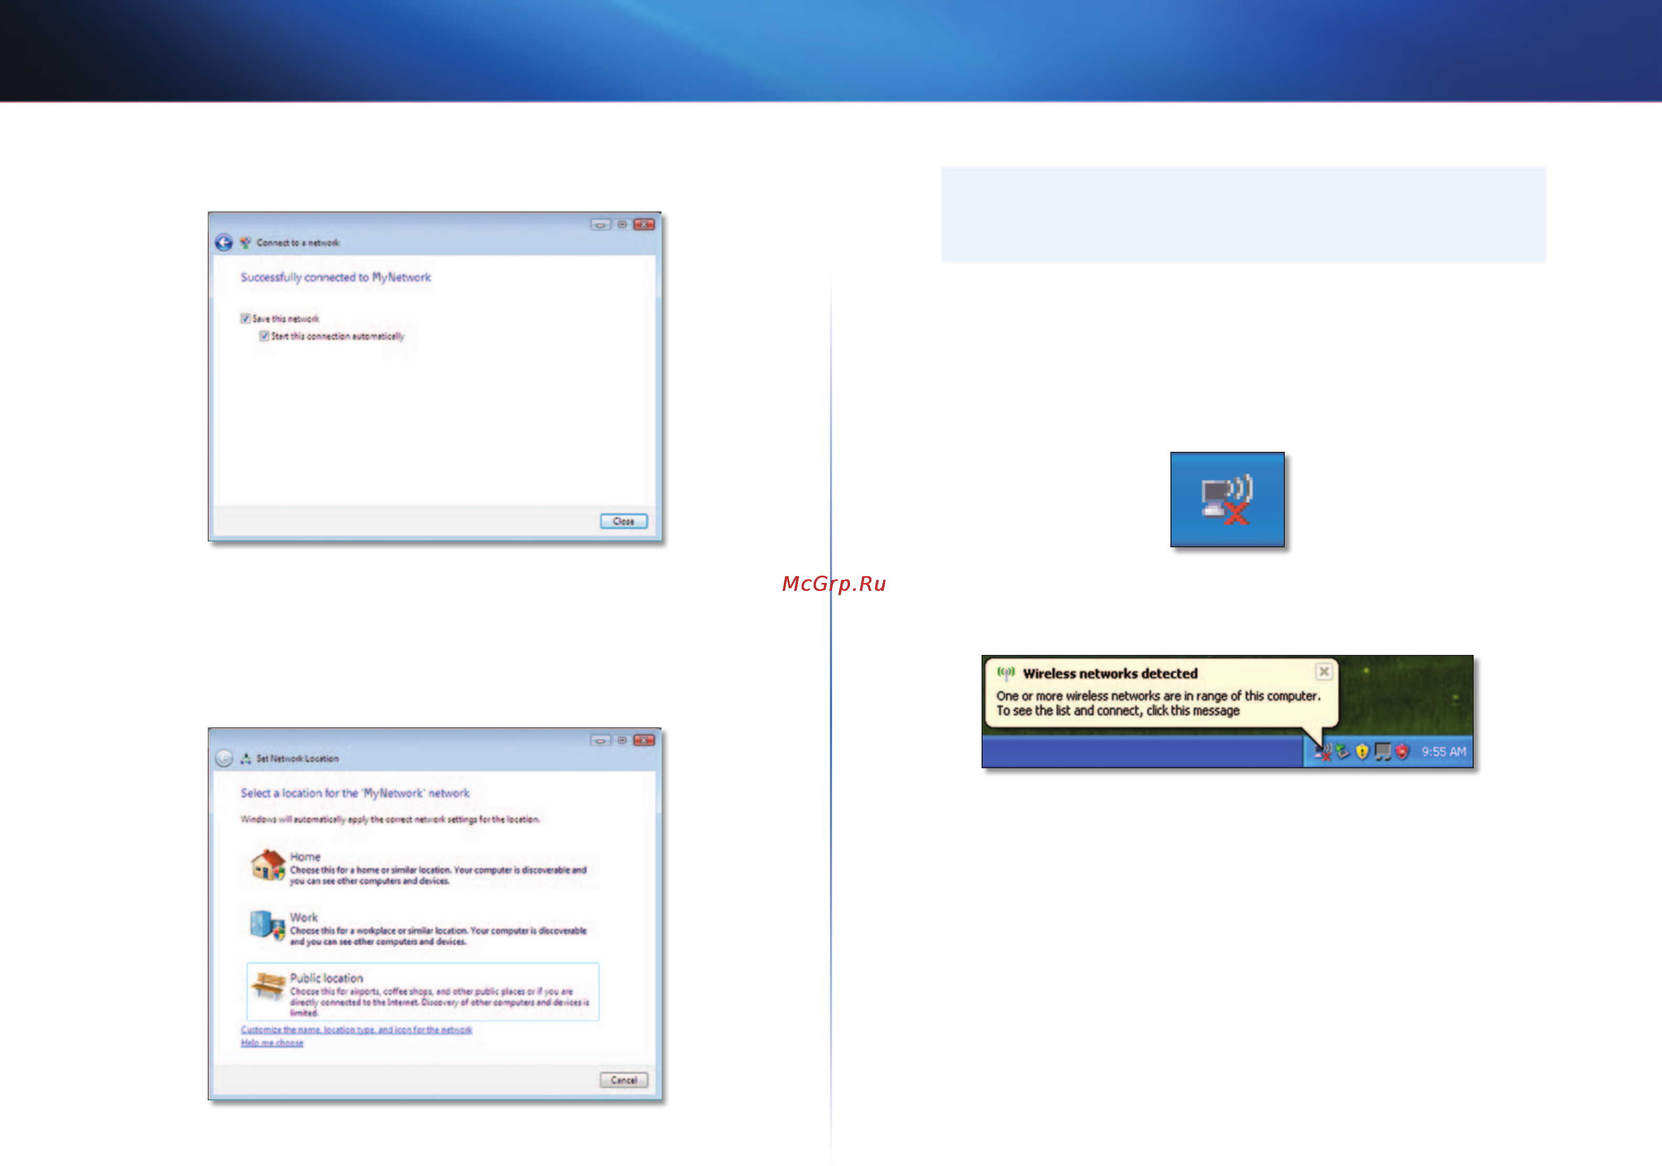The width and height of the screenshot is (1662, 1166).
Task: Maximize the Set Network Location window
Action: coord(622,740)
